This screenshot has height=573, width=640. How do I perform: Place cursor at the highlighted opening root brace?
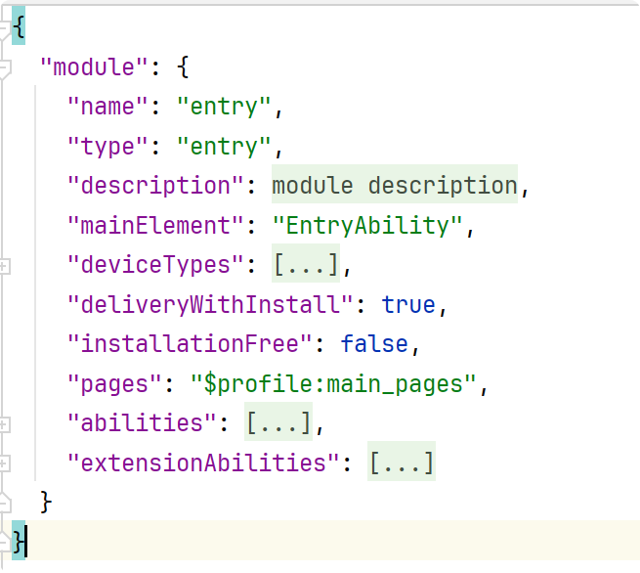coord(19,26)
